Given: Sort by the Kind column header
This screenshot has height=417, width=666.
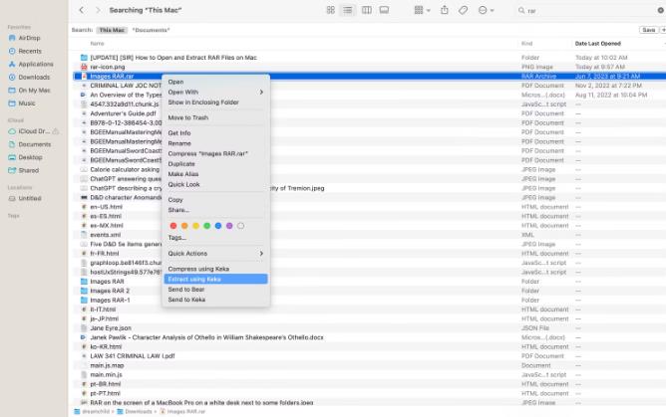Looking at the screenshot, I should click(526, 44).
